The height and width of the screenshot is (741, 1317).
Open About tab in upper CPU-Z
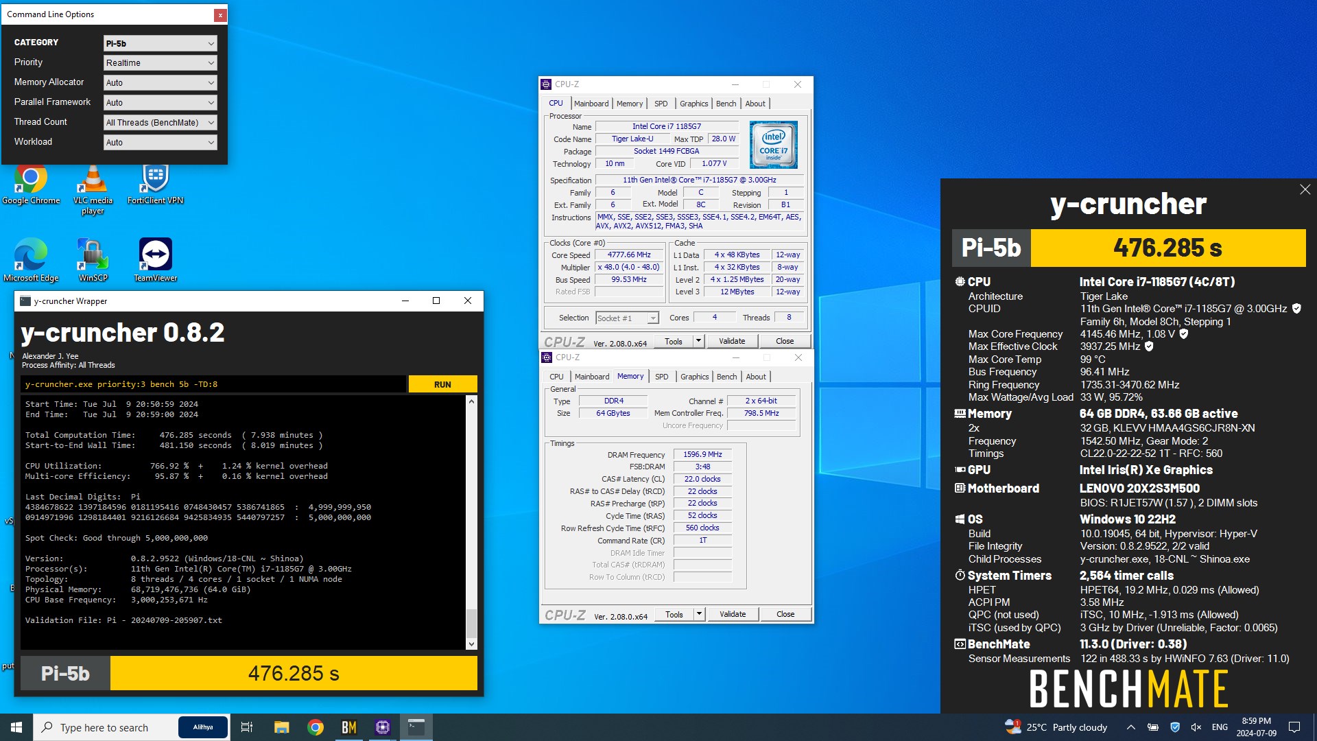click(x=755, y=104)
